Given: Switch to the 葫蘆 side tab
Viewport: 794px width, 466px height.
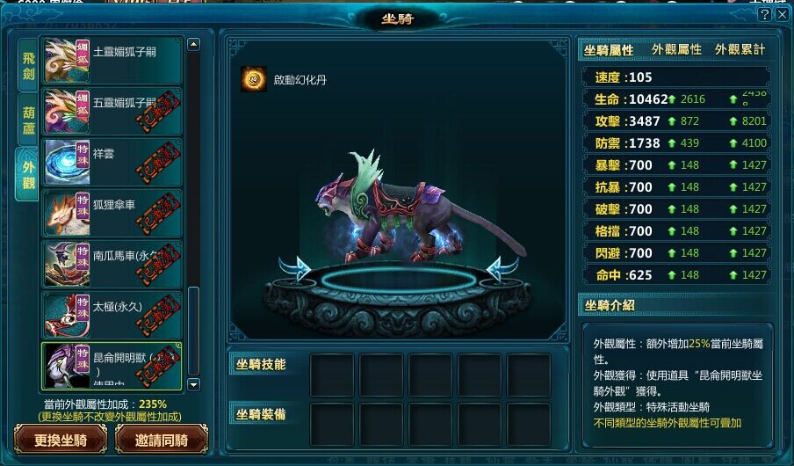Looking at the screenshot, I should tap(28, 120).
